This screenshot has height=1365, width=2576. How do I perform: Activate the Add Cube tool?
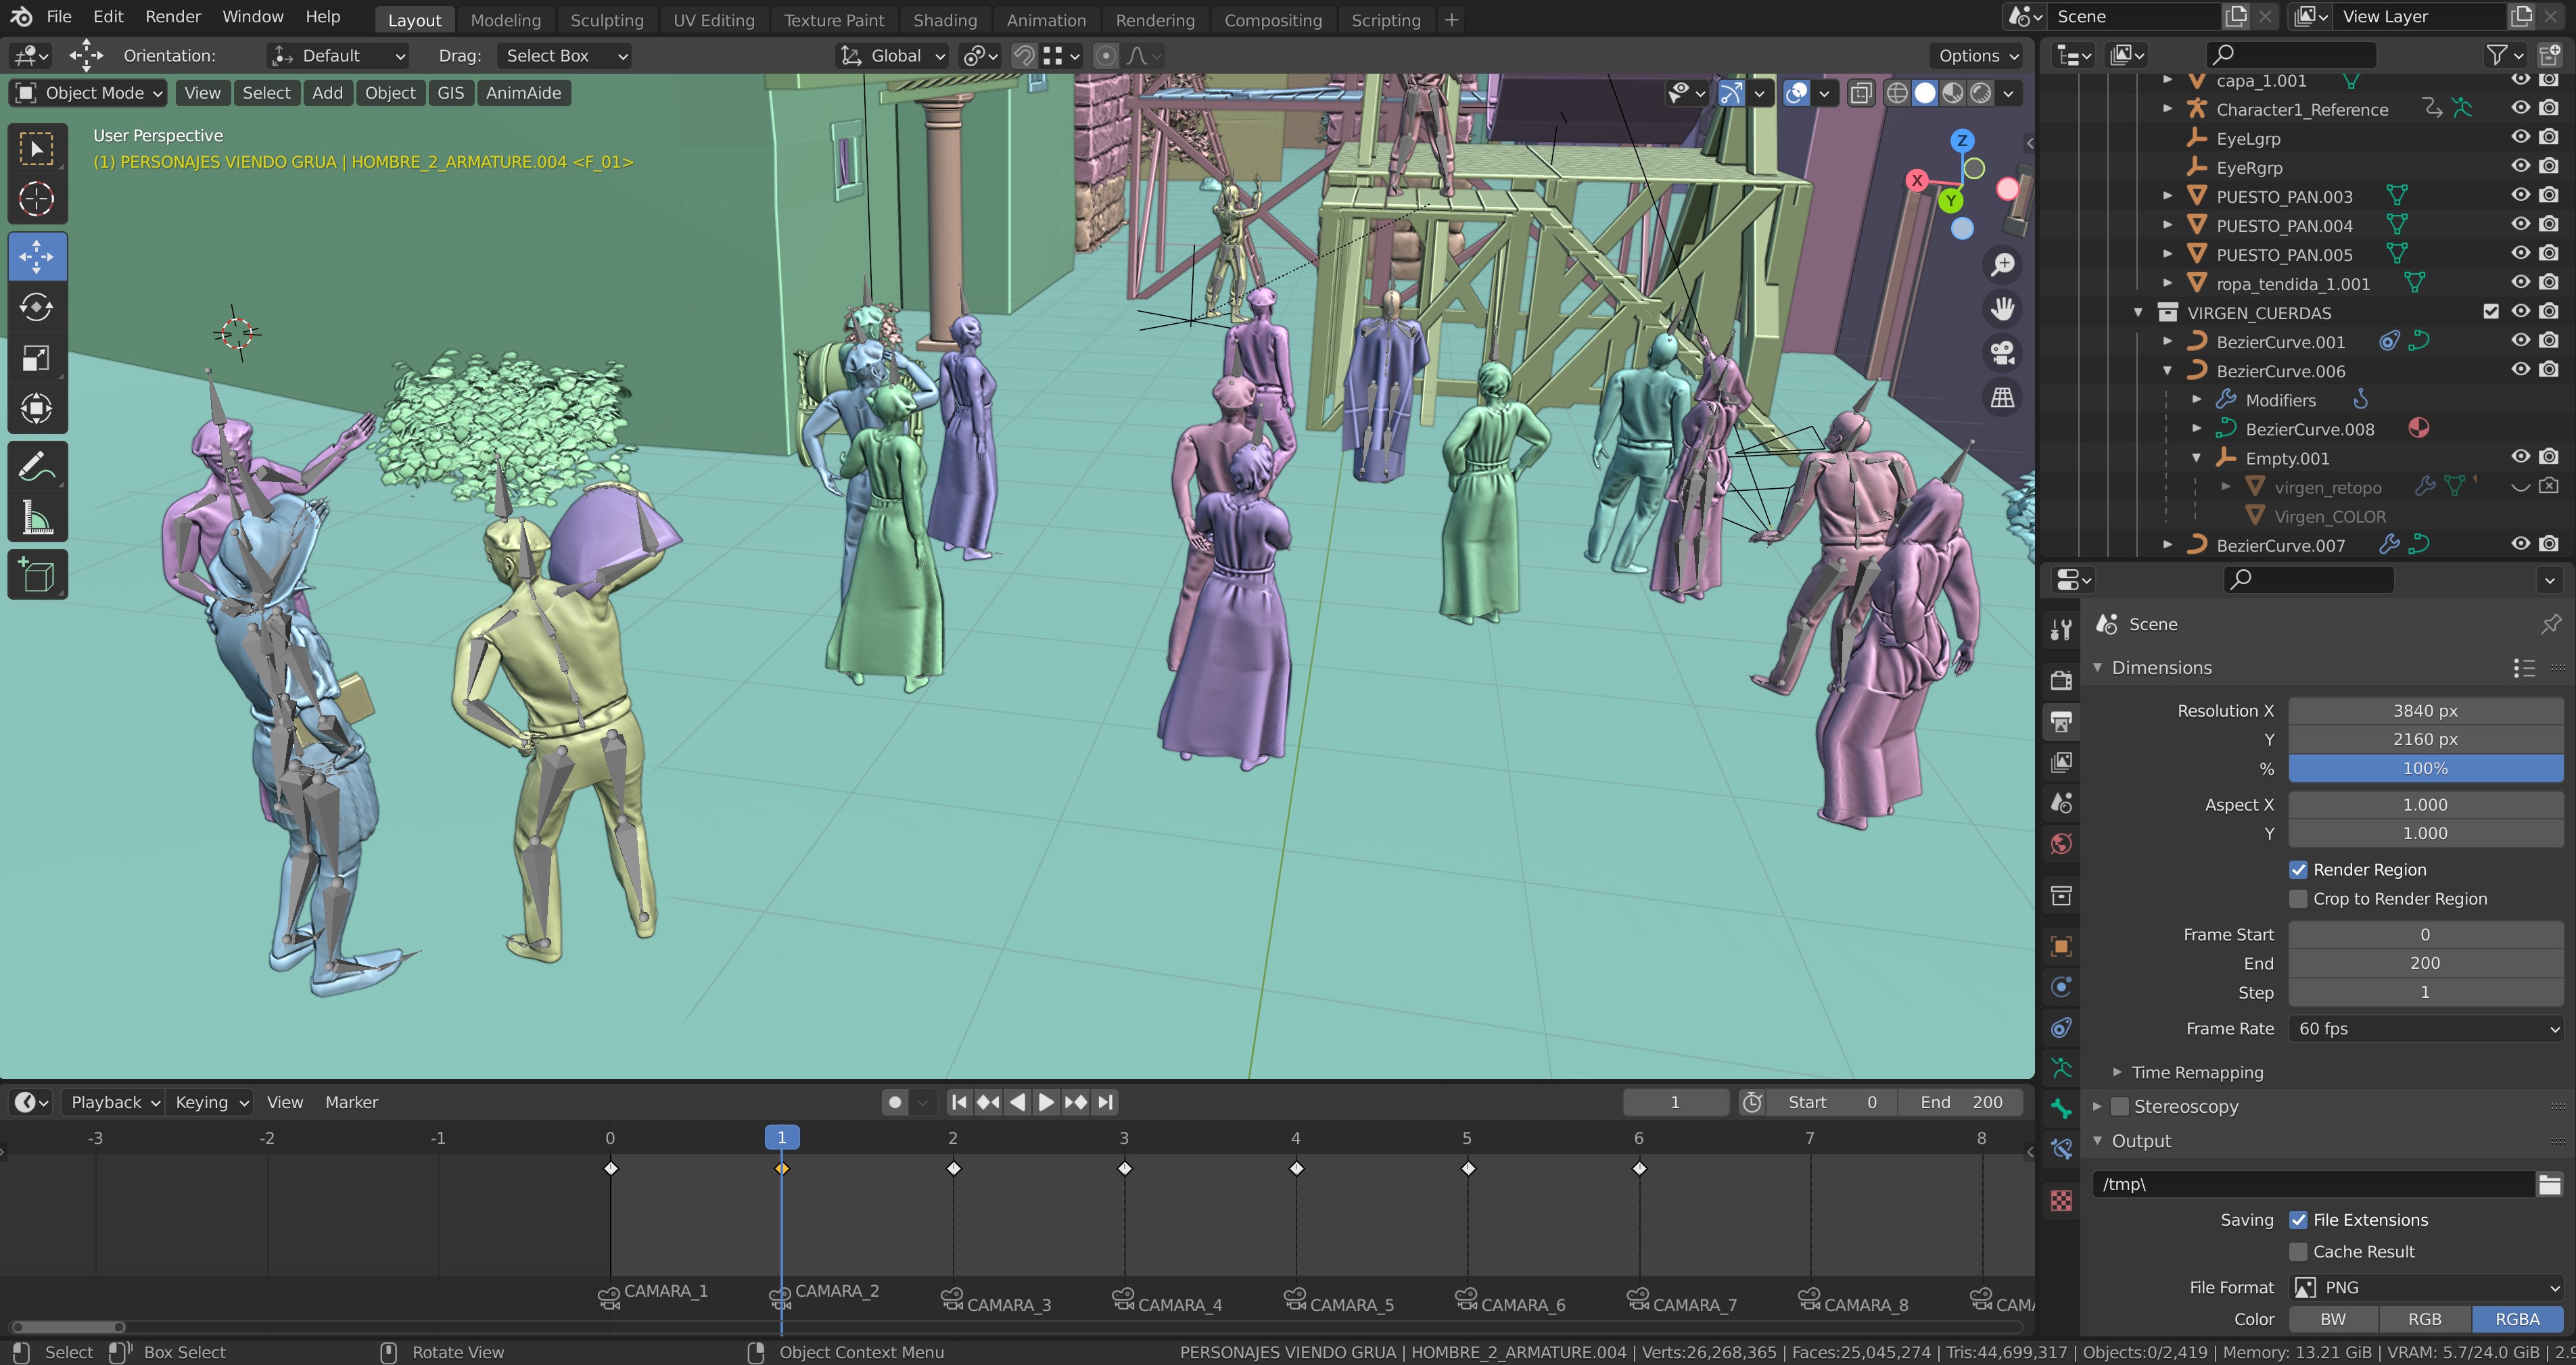[x=37, y=575]
